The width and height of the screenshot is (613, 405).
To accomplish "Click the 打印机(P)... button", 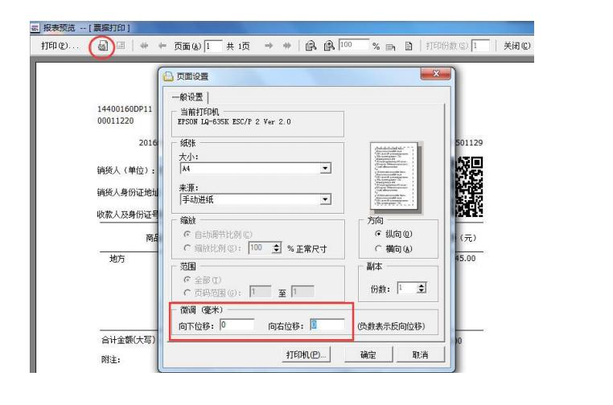I will 306,354.
